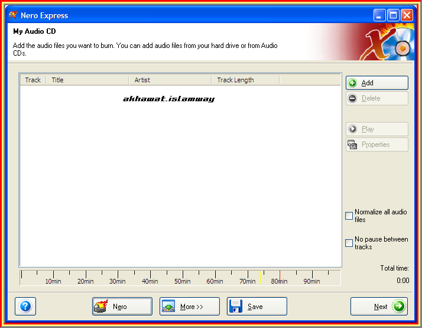Toggle No pause between tracks checkbox
This screenshot has width=422, height=328.
coord(349,243)
